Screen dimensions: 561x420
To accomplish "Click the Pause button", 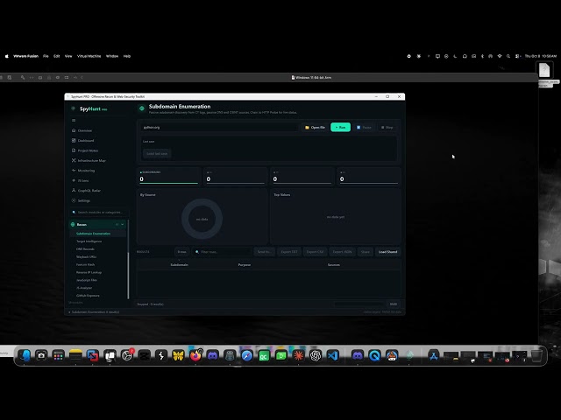I will pyautogui.click(x=364, y=127).
